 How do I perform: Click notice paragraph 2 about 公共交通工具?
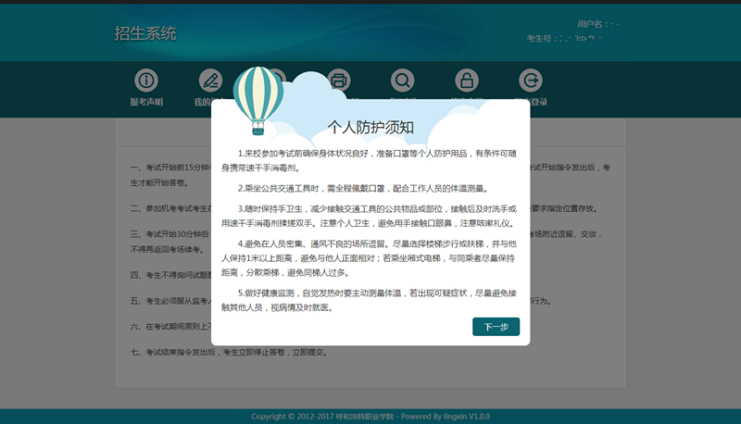point(370,188)
